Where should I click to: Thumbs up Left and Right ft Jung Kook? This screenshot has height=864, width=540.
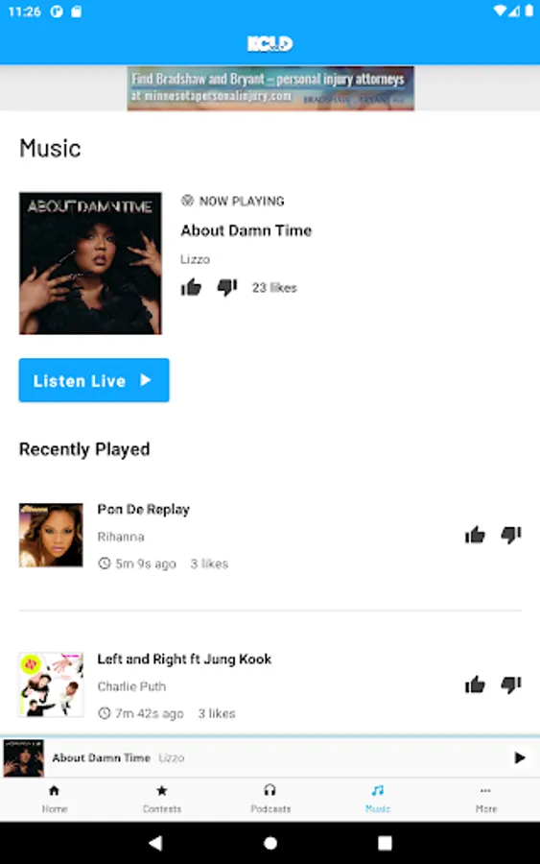[475, 684]
